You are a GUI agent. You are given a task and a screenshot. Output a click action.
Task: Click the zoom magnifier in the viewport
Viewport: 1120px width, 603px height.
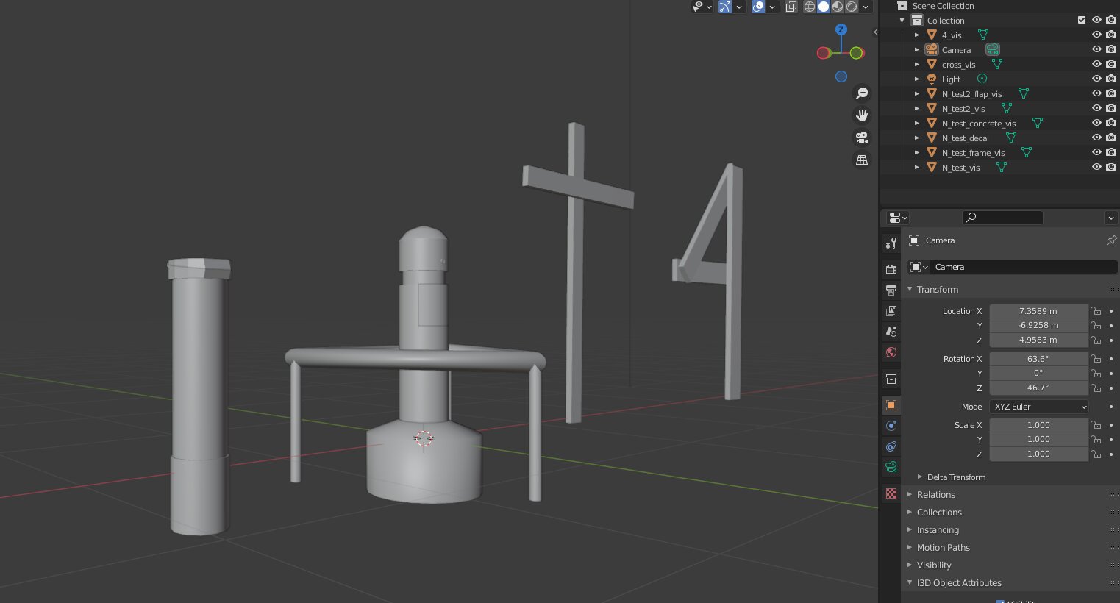tap(862, 93)
